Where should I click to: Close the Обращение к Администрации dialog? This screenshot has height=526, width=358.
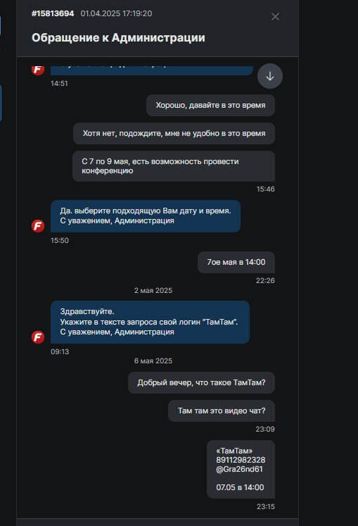tap(275, 16)
